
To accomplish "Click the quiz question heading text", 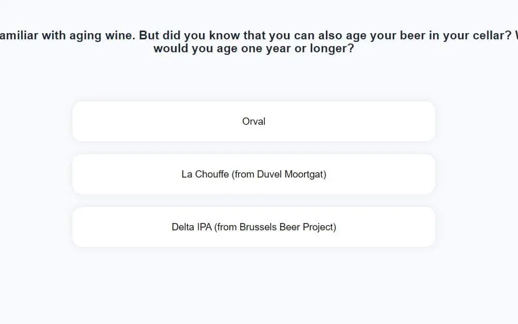I will (254, 43).
